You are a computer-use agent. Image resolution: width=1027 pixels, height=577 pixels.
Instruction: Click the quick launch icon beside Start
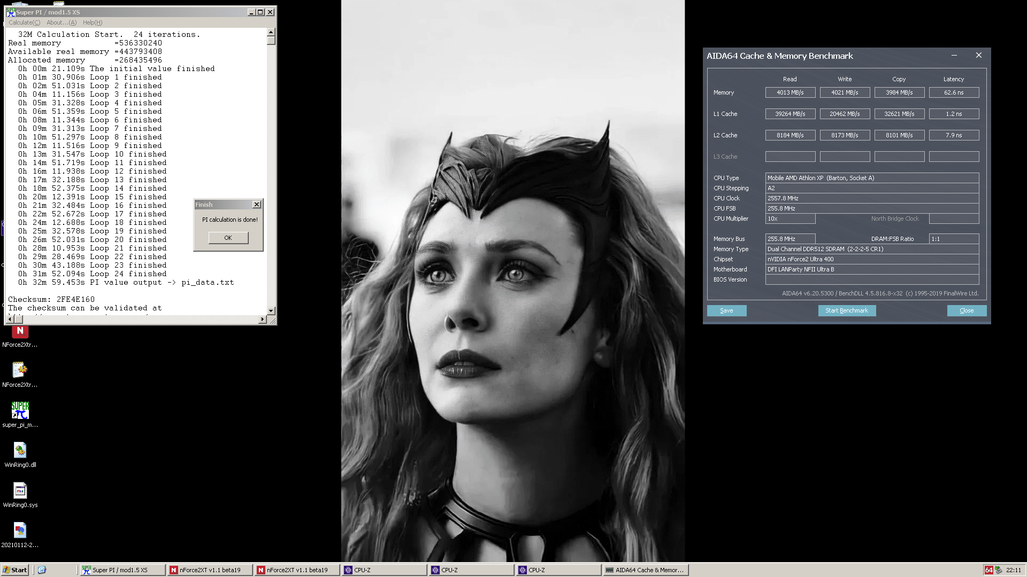(x=42, y=570)
